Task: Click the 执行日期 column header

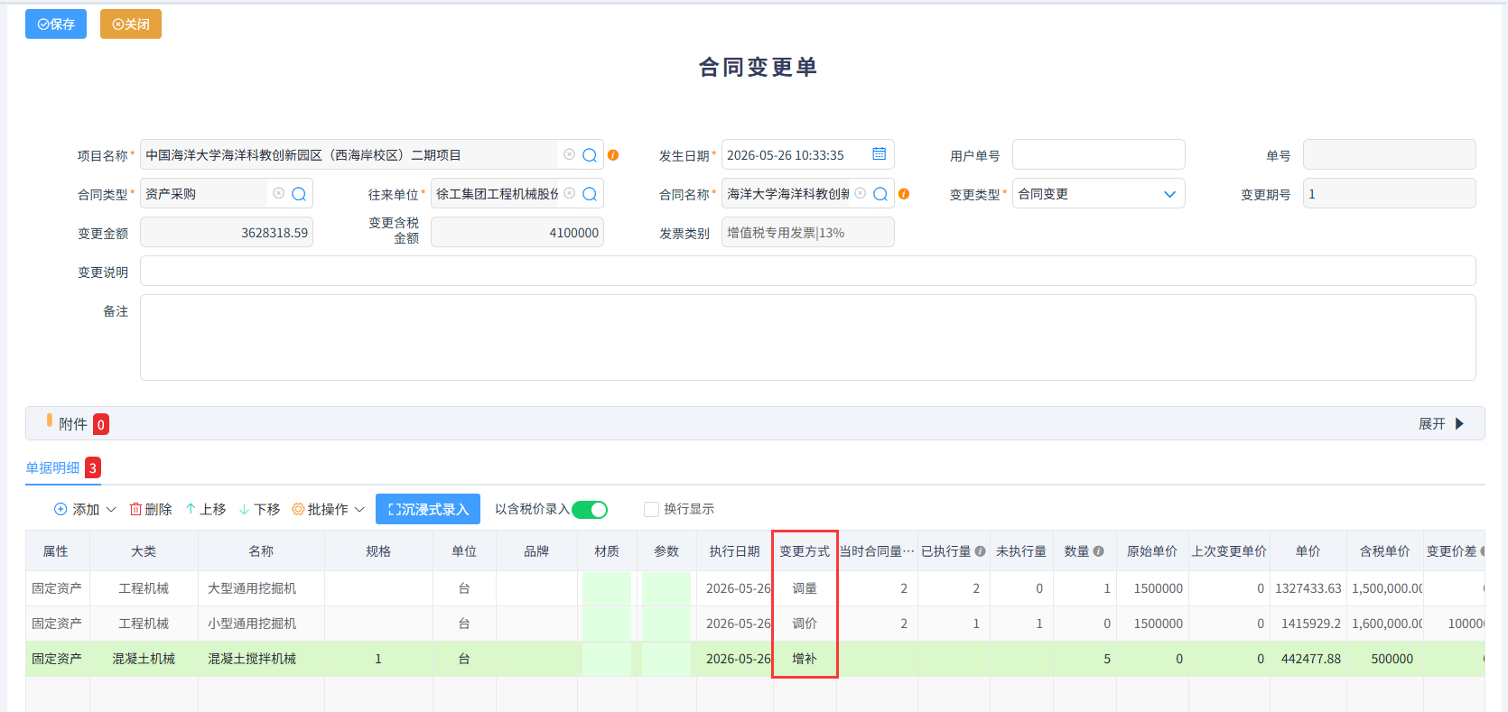Action: pos(734,551)
